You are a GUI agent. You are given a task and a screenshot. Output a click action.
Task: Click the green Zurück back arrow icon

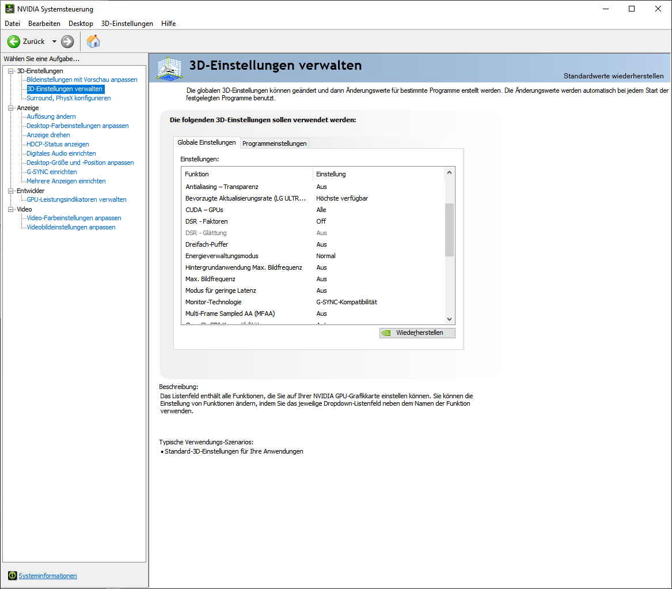coord(14,41)
